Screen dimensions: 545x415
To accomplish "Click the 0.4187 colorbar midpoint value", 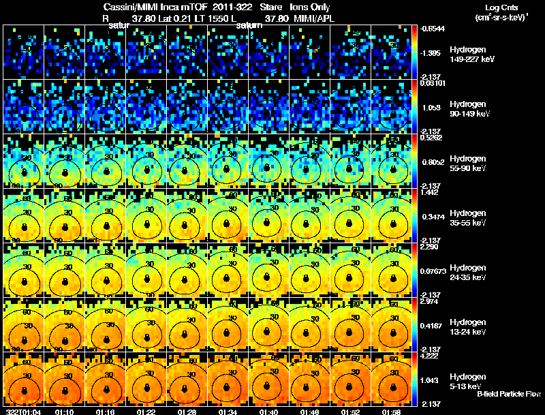I will click(x=432, y=326).
